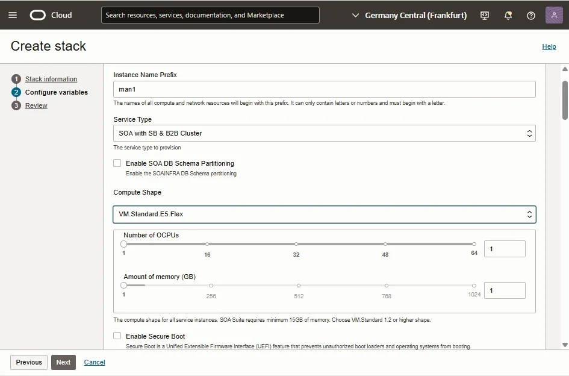Viewport: 569px width, 376px height.
Task: Click the vertical scrollbar thumb
Action: pos(565,100)
